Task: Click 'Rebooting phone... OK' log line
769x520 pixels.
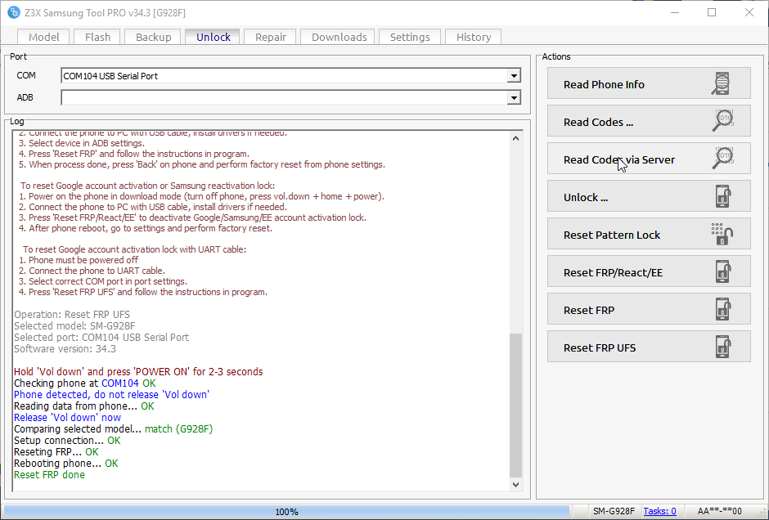Action: tap(65, 463)
